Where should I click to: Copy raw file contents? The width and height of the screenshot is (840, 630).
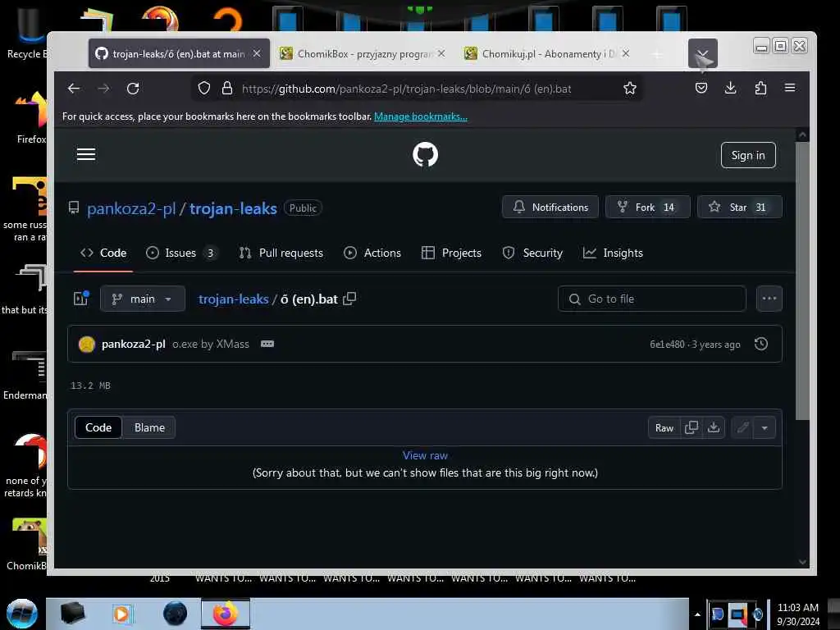point(692,427)
